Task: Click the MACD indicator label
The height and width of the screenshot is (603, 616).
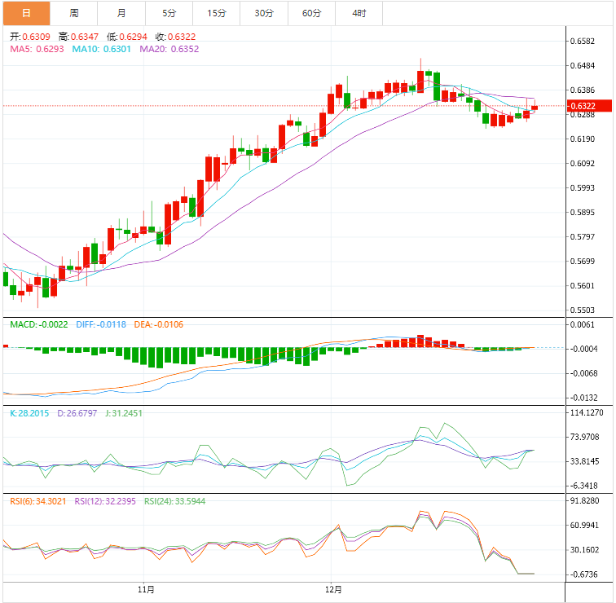Action: click(x=38, y=324)
